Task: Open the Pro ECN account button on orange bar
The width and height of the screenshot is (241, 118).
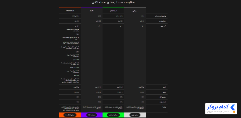Action: 70,115
